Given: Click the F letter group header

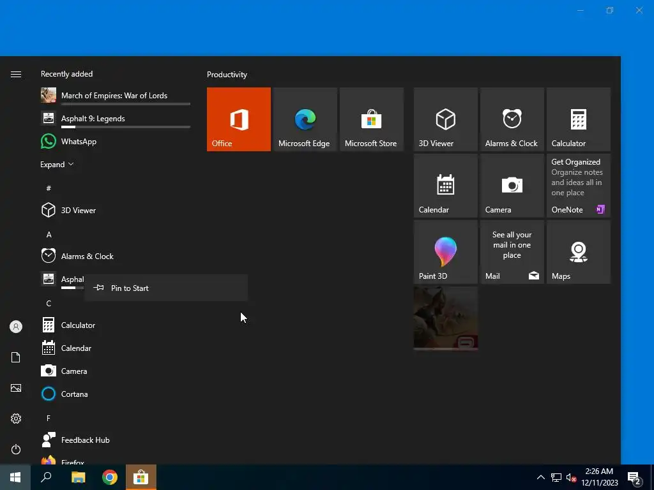Looking at the screenshot, I should click(x=49, y=418).
